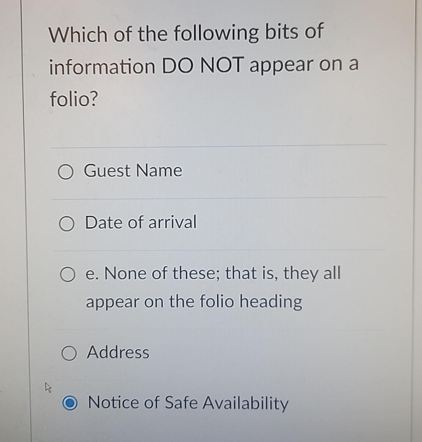Click the text "they all appear on the folio heading"
Viewport: 422px width, 442px height.
(194, 301)
